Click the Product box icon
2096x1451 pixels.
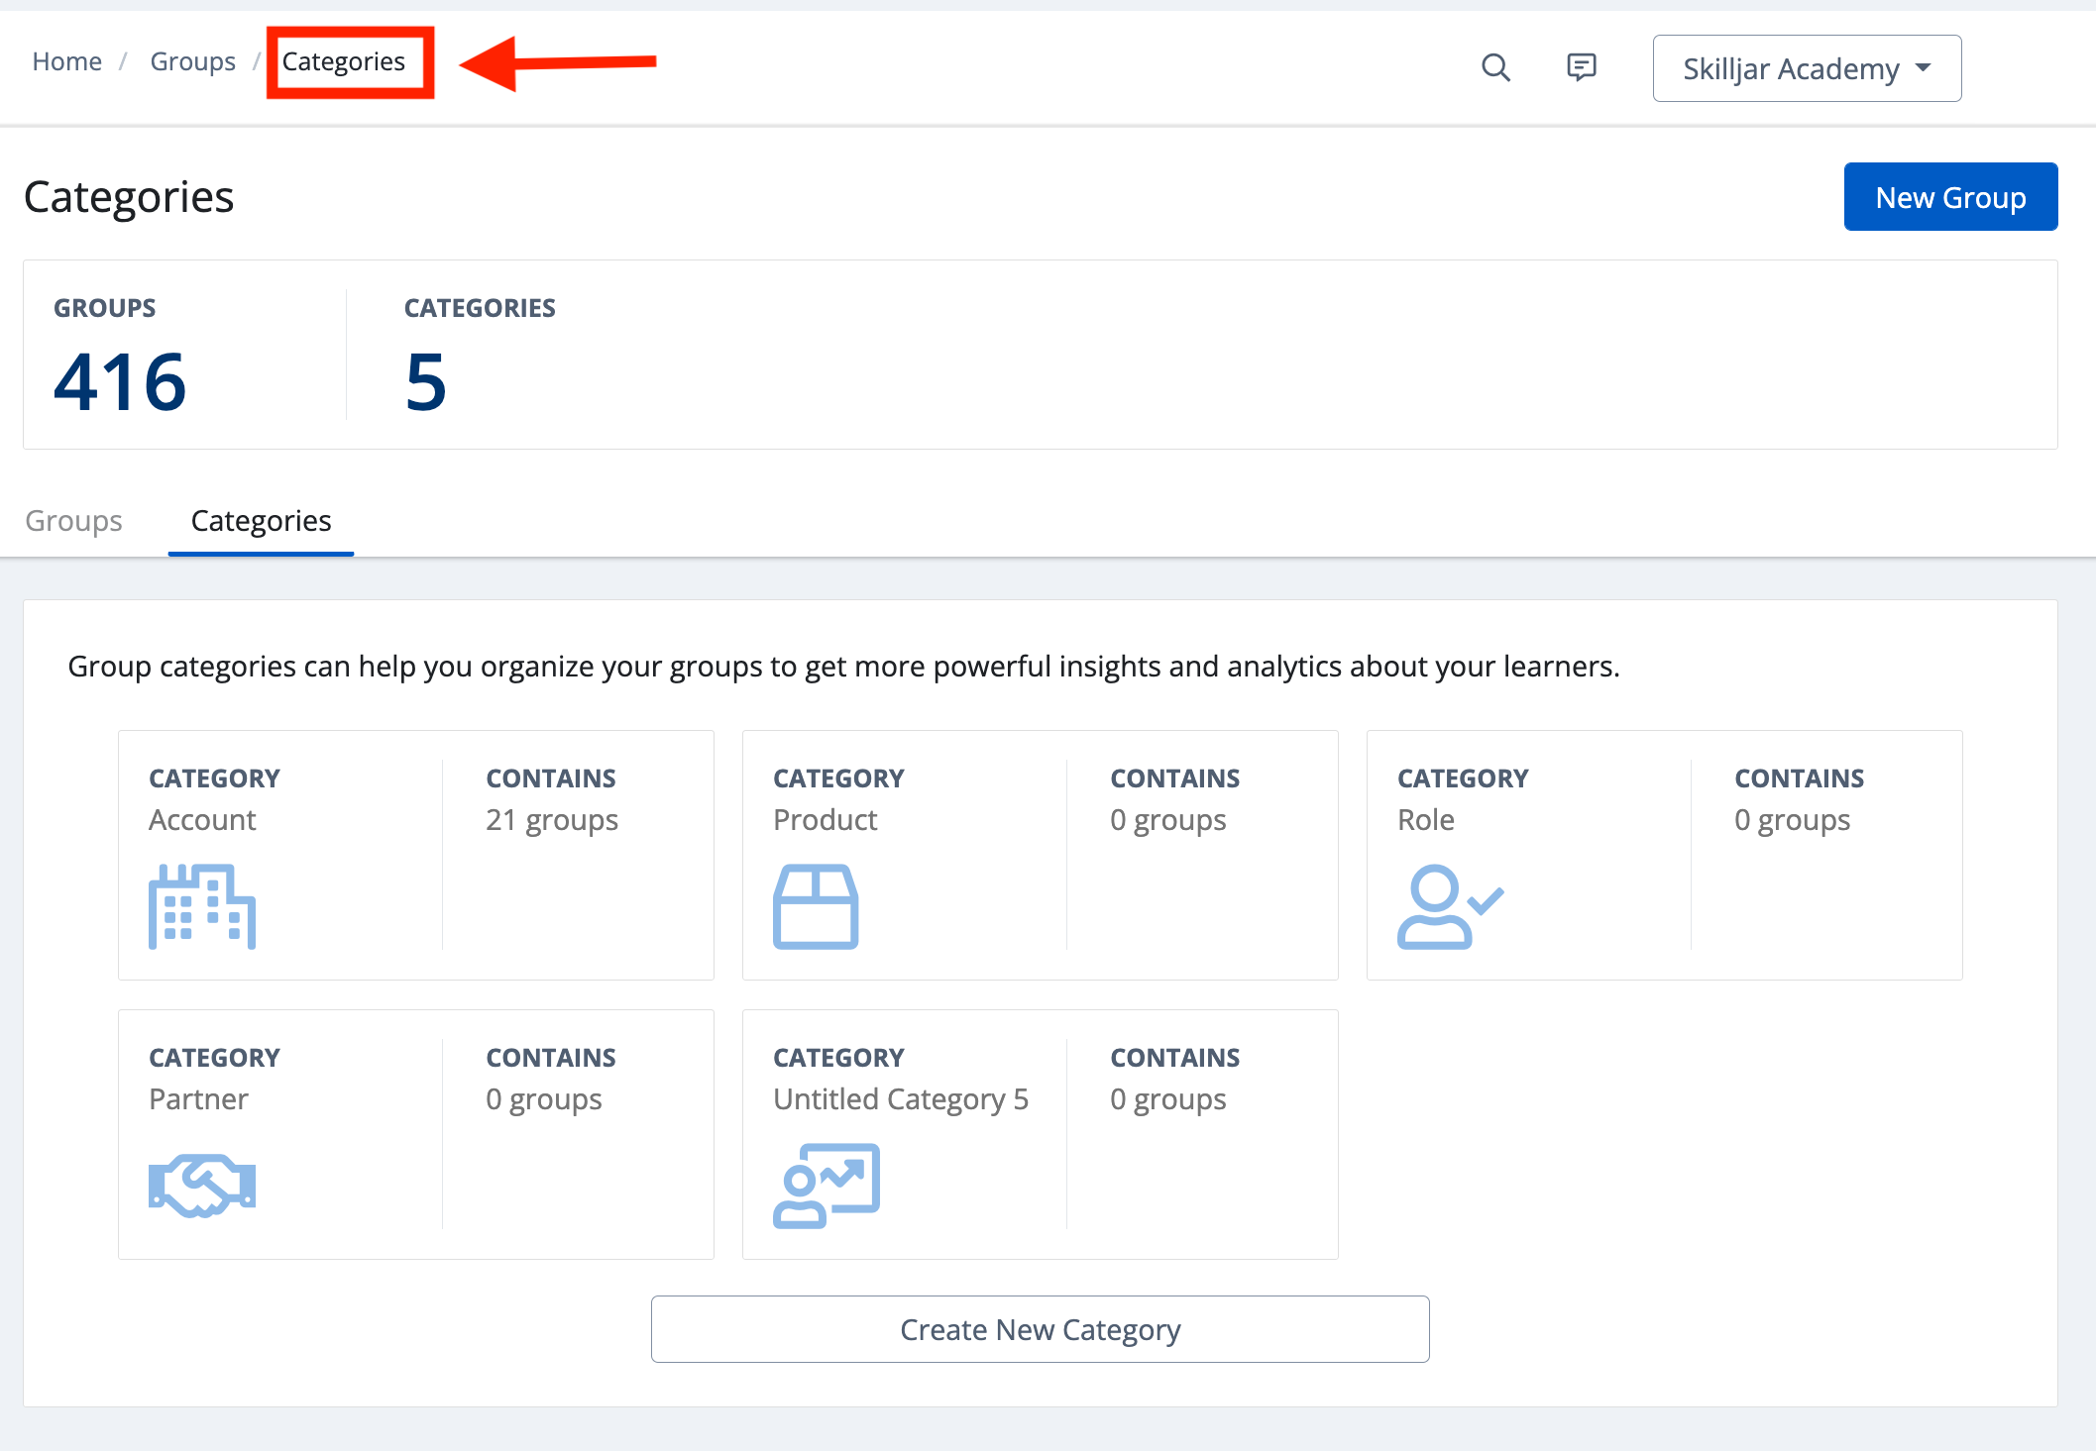click(815, 906)
